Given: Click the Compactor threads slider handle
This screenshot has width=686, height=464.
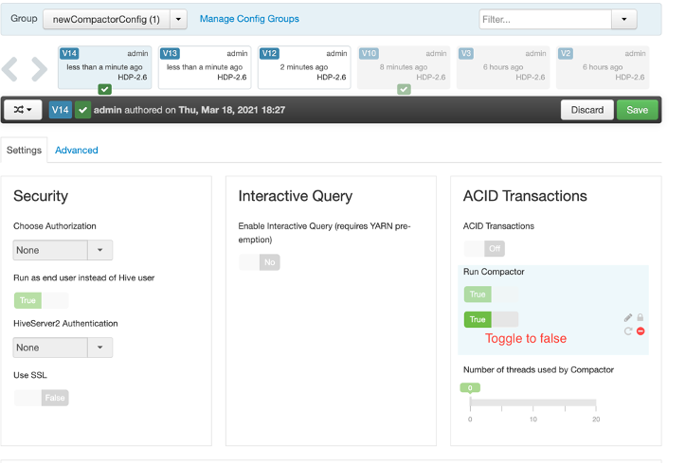Looking at the screenshot, I should click(470, 389).
